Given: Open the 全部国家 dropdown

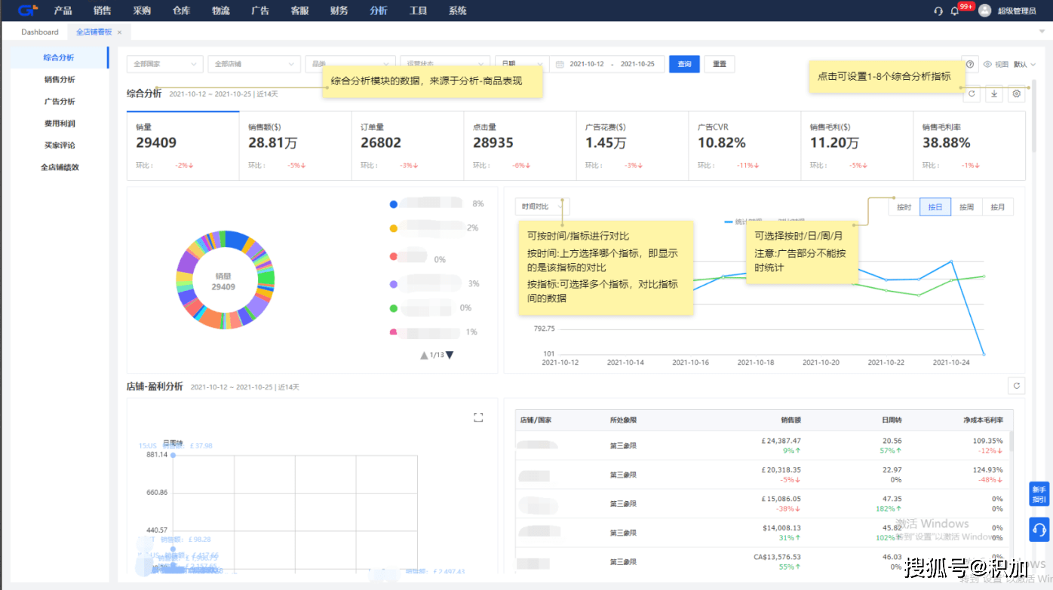Looking at the screenshot, I should point(164,64).
